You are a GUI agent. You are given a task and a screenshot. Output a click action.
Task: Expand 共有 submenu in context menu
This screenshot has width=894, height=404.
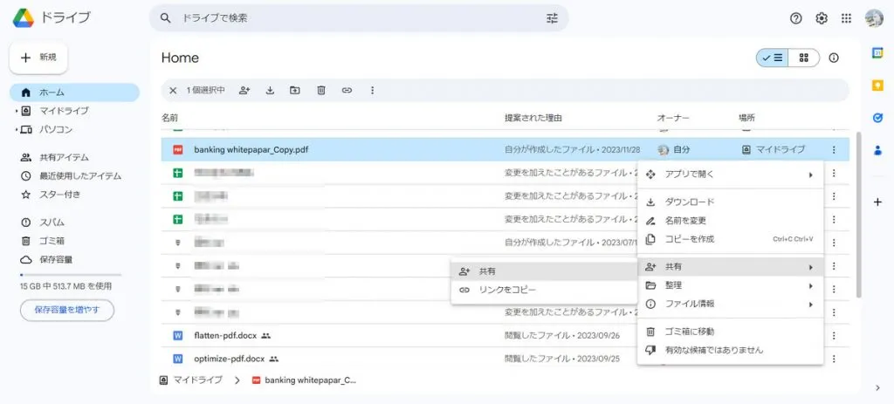click(810, 267)
